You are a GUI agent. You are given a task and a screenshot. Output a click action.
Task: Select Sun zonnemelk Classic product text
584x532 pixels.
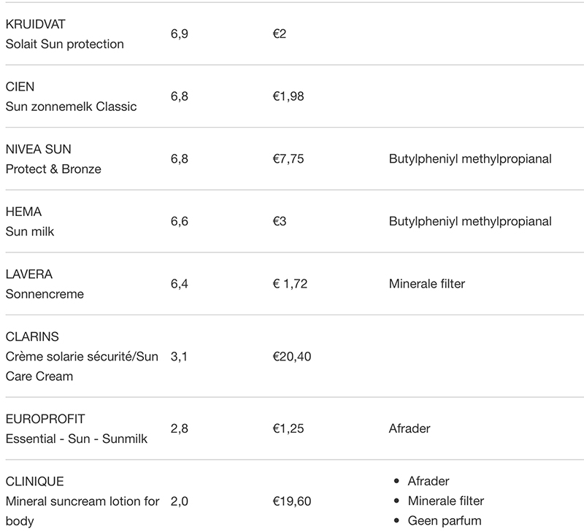tap(71, 107)
